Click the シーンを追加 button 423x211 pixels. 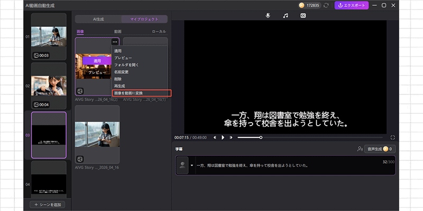coord(47,205)
